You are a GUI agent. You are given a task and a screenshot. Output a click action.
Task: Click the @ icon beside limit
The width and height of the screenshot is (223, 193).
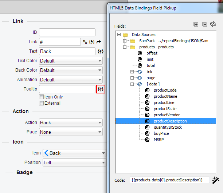[x=140, y=59]
